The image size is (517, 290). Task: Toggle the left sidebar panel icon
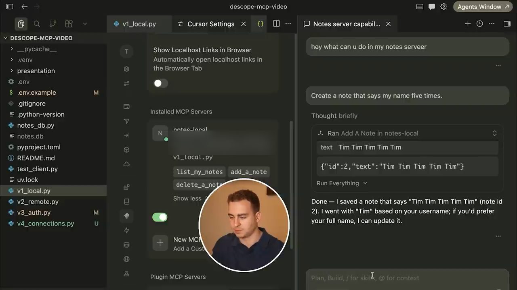[x=10, y=6]
